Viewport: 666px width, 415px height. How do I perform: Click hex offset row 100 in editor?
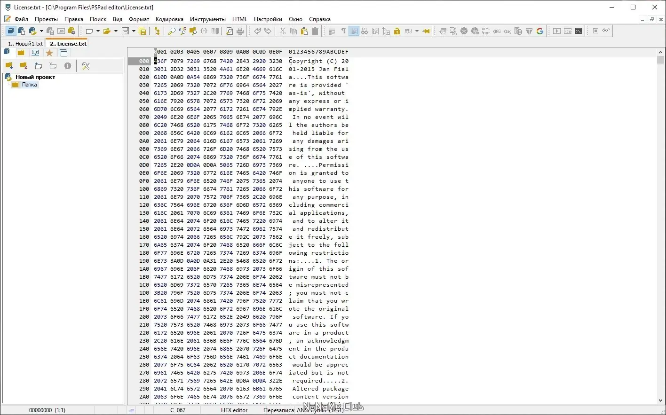click(x=144, y=189)
